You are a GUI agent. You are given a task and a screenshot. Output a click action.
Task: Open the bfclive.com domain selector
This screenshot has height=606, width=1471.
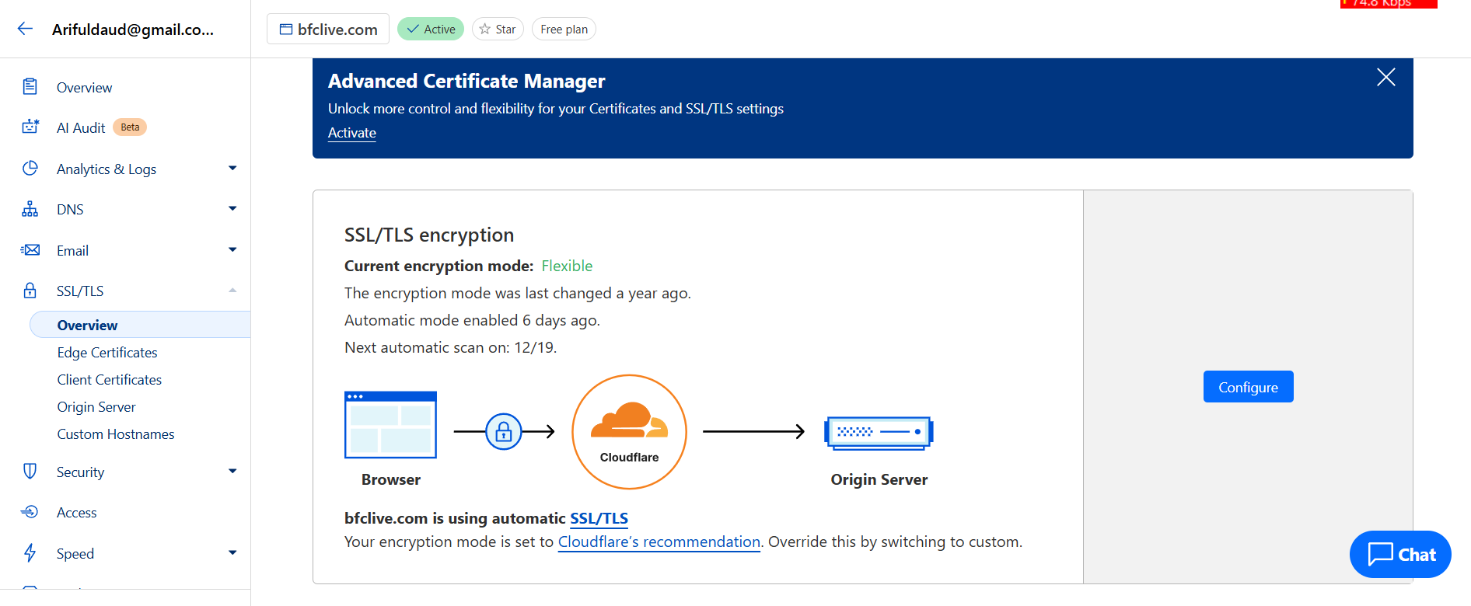[x=328, y=30]
